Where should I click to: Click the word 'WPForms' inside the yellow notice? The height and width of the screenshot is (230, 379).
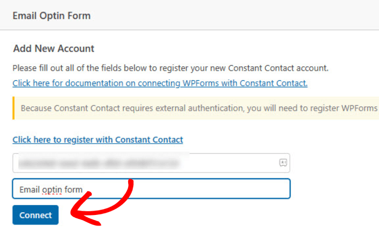362,108
